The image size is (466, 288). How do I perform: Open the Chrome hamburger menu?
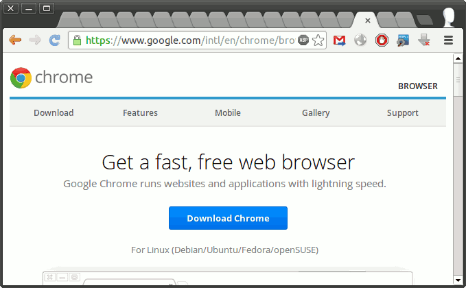[448, 40]
